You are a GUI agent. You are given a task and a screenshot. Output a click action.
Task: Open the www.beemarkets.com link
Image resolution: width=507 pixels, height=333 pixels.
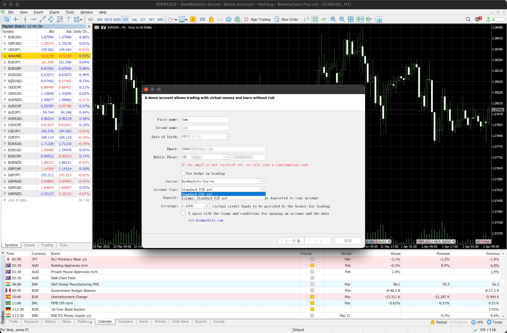[205, 221]
